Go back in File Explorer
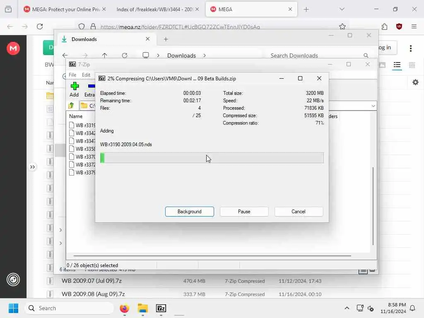This screenshot has width=424, height=318. 65,55
